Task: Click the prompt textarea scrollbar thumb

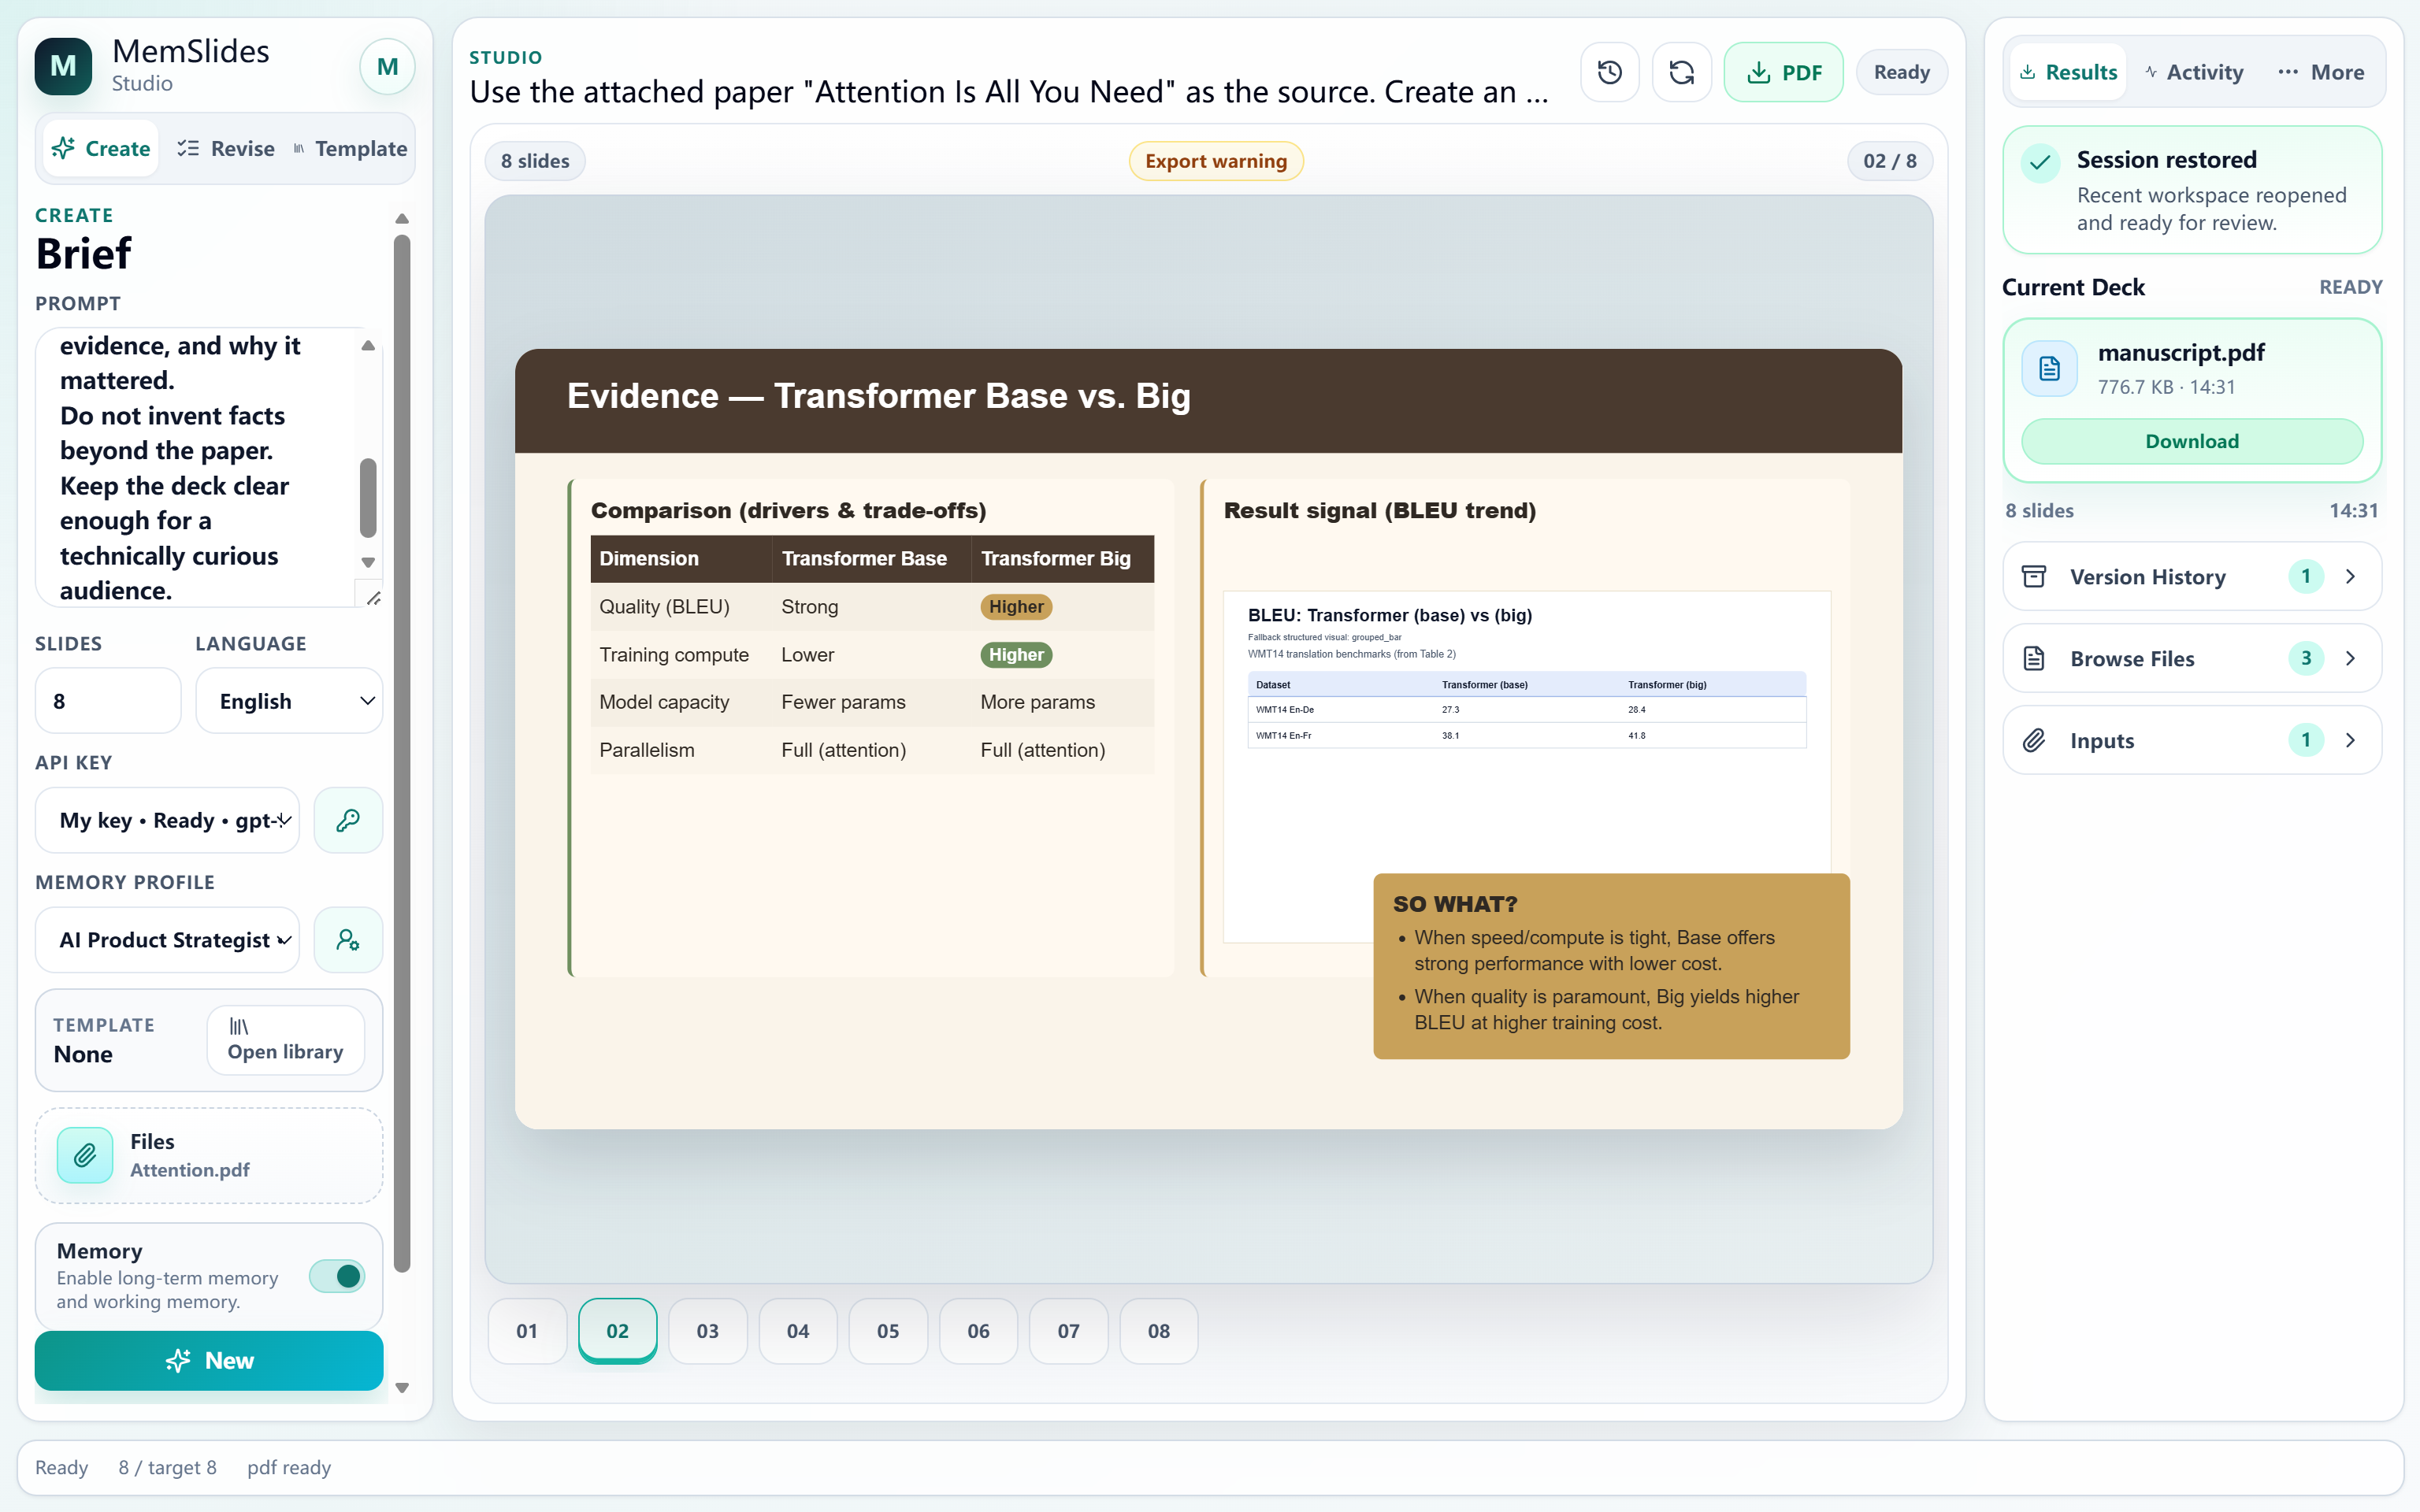Action: 368,498
